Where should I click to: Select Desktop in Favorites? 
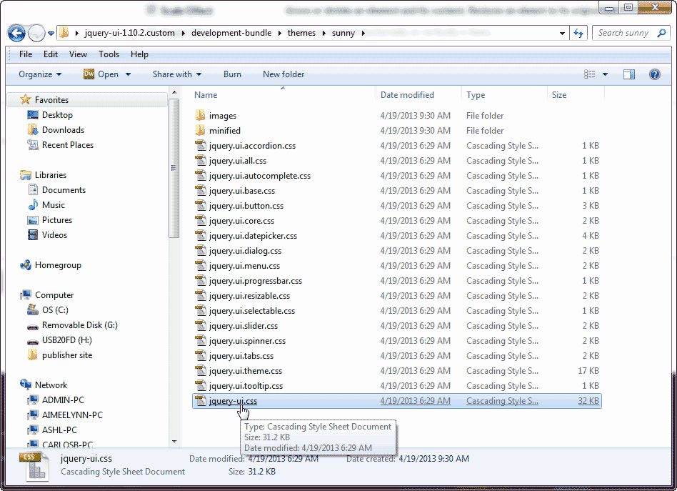coord(57,115)
